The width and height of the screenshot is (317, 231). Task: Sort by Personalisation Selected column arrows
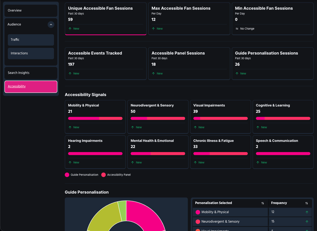tap(263, 203)
